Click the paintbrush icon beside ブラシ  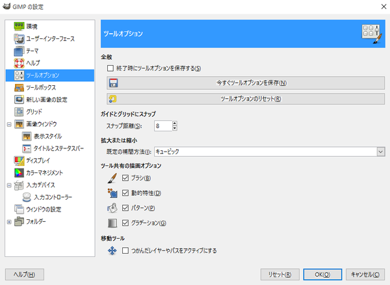pyautogui.click(x=112, y=178)
